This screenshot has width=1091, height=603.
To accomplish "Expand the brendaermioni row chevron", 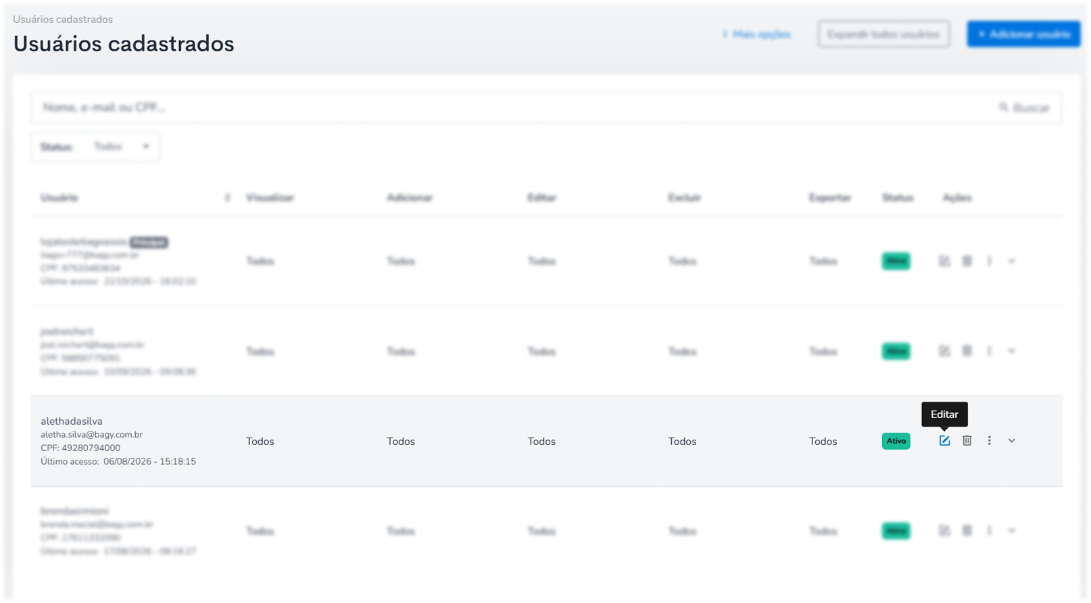I will tap(1012, 531).
